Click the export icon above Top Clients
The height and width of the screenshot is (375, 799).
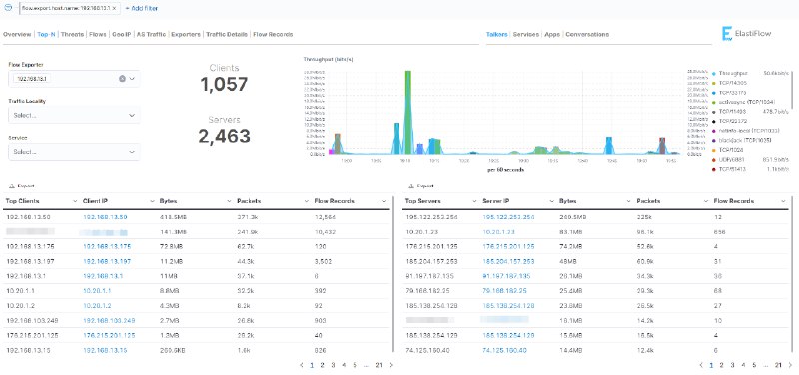(x=12, y=187)
